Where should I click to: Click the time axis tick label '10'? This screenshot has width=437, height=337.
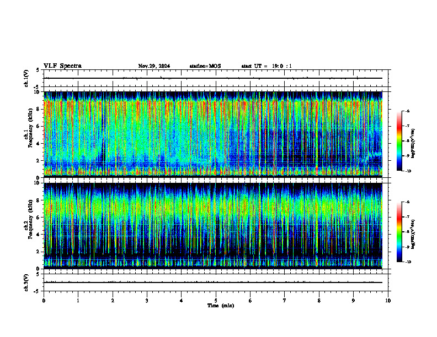388,301
